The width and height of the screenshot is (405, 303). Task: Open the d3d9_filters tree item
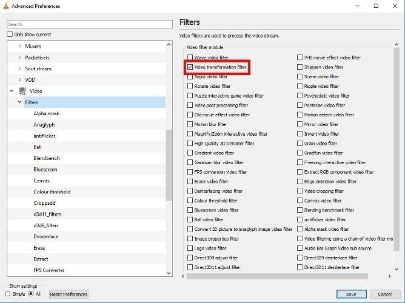[x=46, y=225]
